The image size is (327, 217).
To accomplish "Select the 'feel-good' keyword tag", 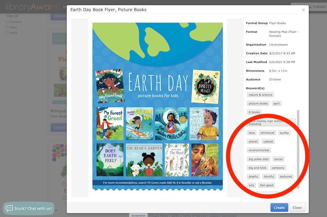I will click(x=267, y=185).
